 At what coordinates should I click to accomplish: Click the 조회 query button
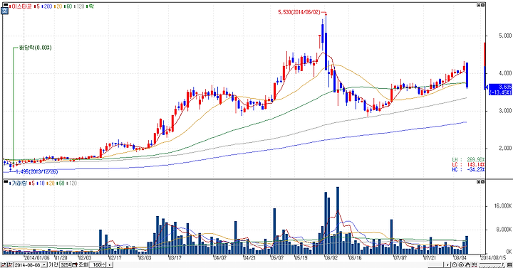[x=83, y=264]
